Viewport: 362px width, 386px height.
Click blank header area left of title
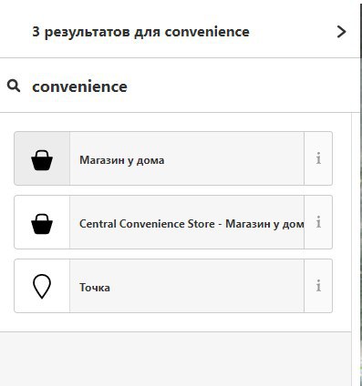[16, 32]
